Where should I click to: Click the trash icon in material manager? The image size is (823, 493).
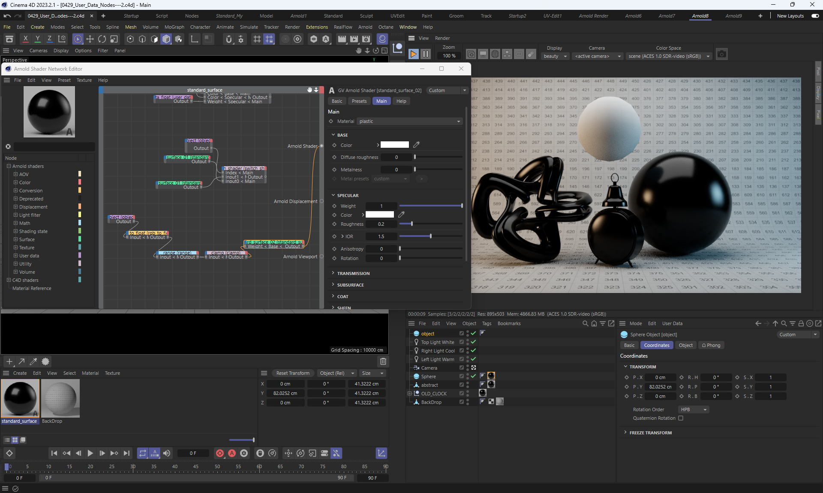click(383, 362)
